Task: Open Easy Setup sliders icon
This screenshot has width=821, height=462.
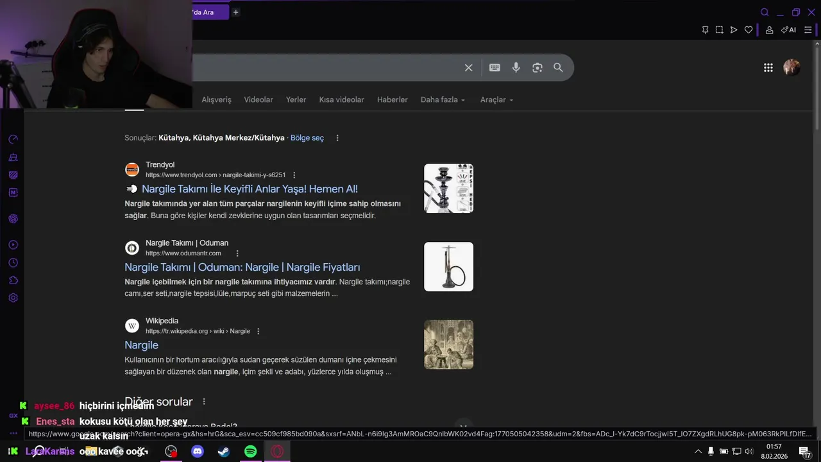Action: point(808,30)
